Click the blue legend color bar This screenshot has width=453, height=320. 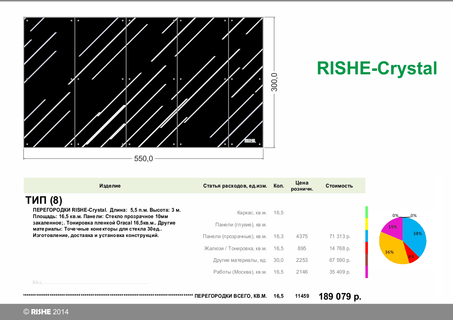pos(366,236)
